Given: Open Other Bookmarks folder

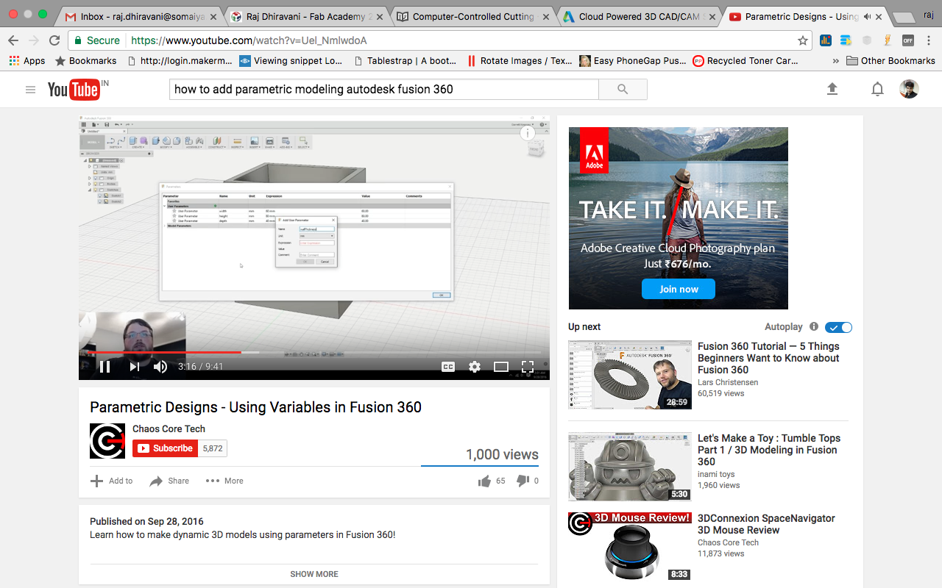Looking at the screenshot, I should (890, 61).
